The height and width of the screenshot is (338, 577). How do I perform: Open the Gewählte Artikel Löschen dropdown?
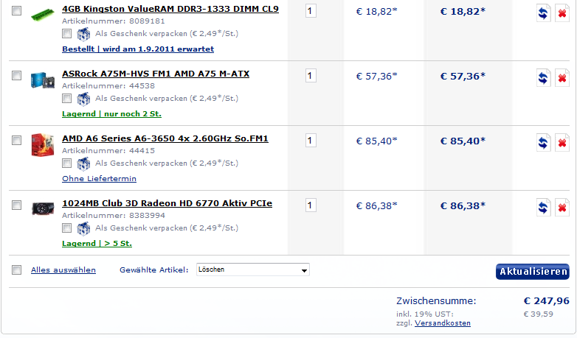point(253,270)
